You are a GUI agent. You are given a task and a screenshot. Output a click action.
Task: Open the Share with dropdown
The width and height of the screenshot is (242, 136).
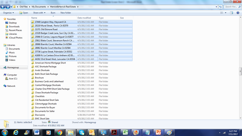pos(39,13)
